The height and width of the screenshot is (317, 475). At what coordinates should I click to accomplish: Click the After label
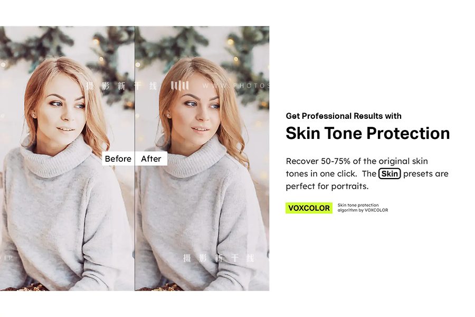coord(151,158)
